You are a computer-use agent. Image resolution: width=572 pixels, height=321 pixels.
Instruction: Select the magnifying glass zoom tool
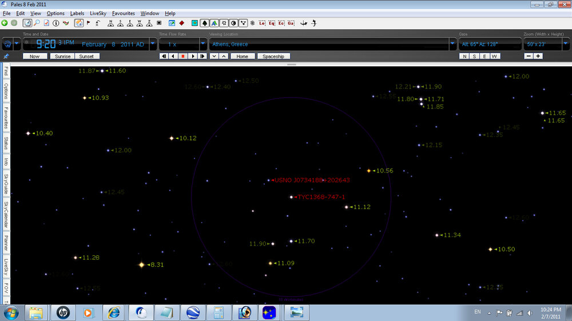pyautogui.click(x=37, y=23)
